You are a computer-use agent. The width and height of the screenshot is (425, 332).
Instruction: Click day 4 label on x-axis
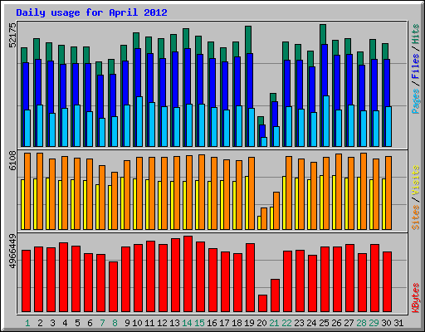click(65, 323)
